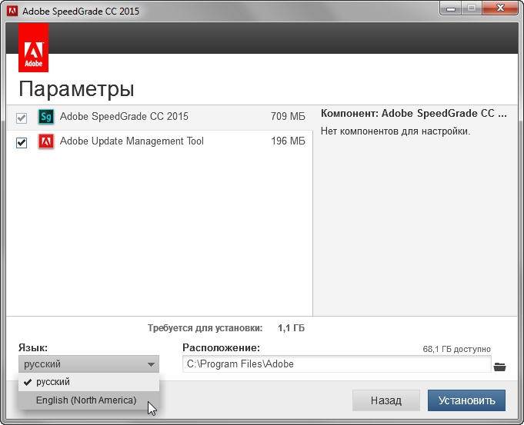Click the 709 МБ size value
This screenshot has width=524, height=425.
click(x=288, y=116)
